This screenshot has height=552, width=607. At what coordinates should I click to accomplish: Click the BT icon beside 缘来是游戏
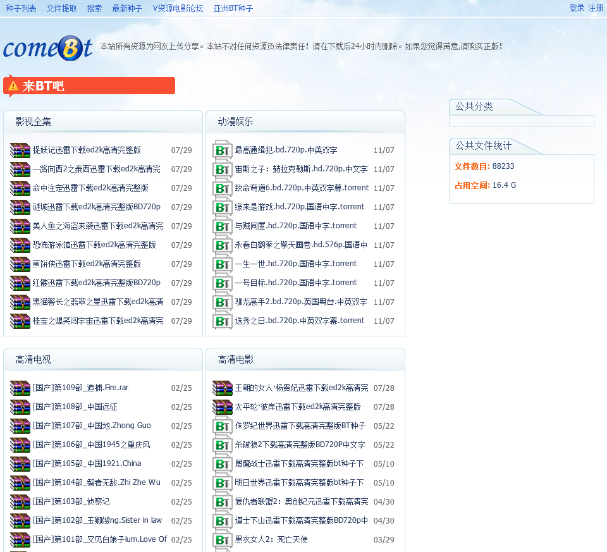[222, 207]
